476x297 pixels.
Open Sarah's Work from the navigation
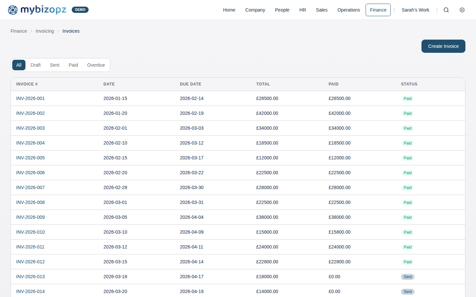(x=415, y=10)
